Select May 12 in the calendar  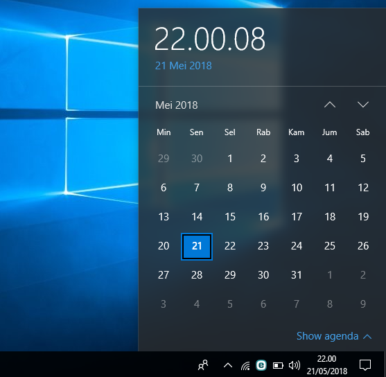click(x=363, y=188)
